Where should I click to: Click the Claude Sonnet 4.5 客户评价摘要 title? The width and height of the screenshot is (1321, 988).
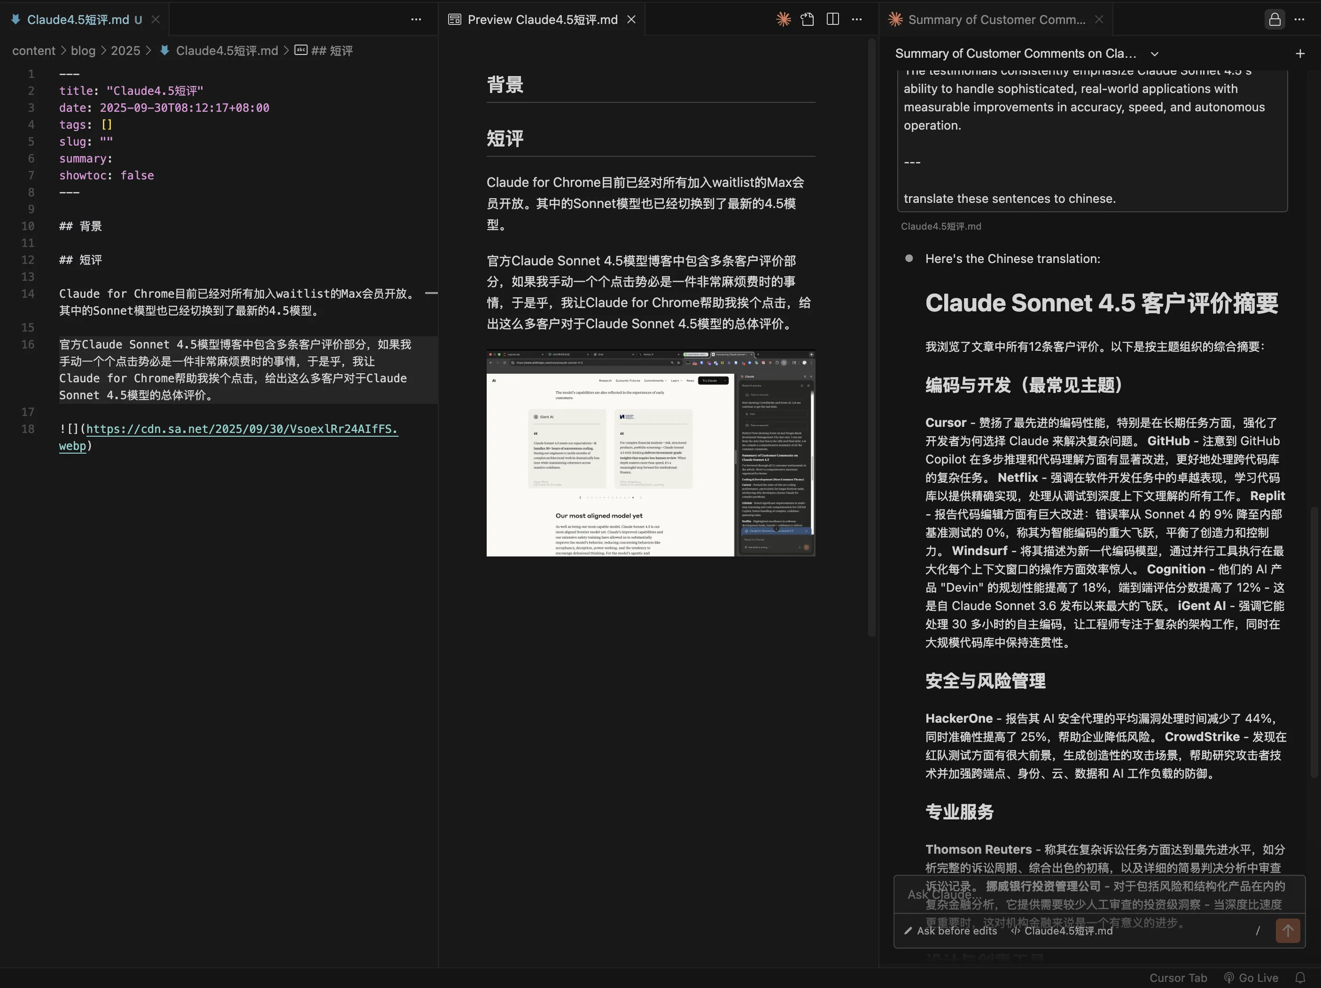pos(1102,303)
